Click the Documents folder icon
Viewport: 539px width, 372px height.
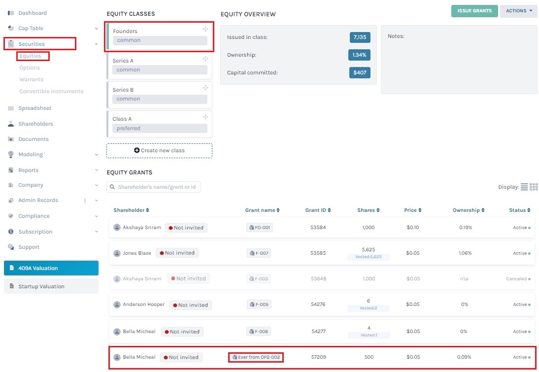pos(11,139)
